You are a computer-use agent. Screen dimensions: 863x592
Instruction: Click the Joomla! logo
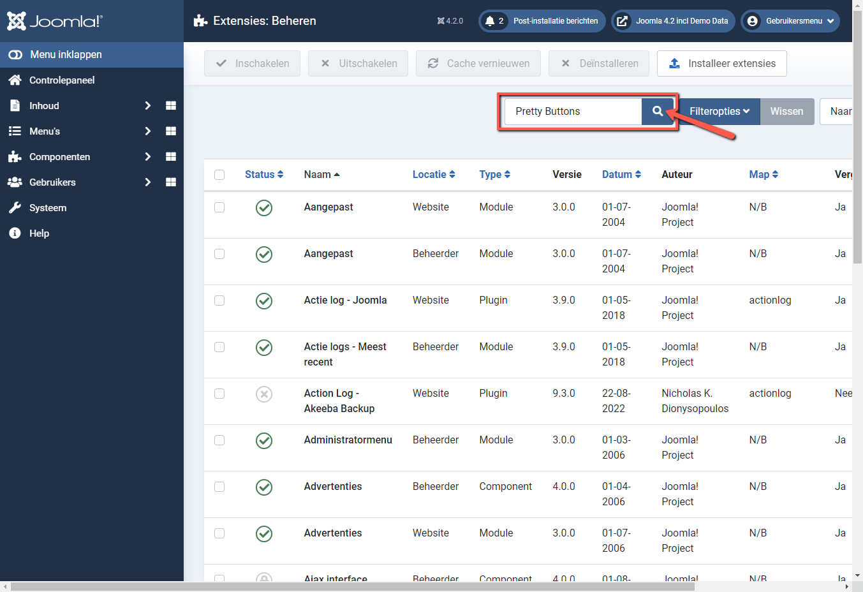[x=54, y=20]
